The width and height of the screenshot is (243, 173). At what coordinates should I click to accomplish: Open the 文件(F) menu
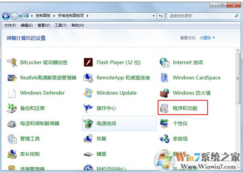pos(10,25)
